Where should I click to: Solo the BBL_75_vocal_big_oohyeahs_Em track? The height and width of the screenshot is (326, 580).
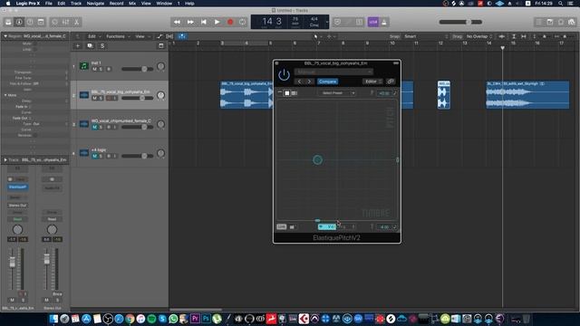coord(101,98)
